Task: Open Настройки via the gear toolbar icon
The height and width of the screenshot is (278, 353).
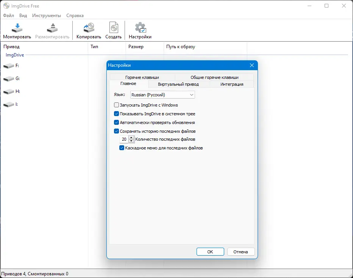Action: coord(140,28)
